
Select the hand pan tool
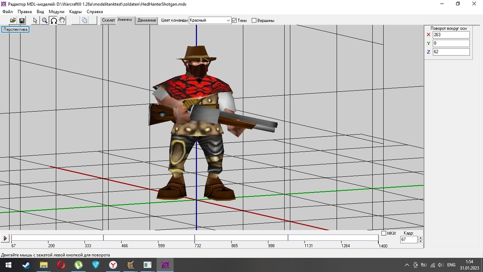click(x=62, y=20)
